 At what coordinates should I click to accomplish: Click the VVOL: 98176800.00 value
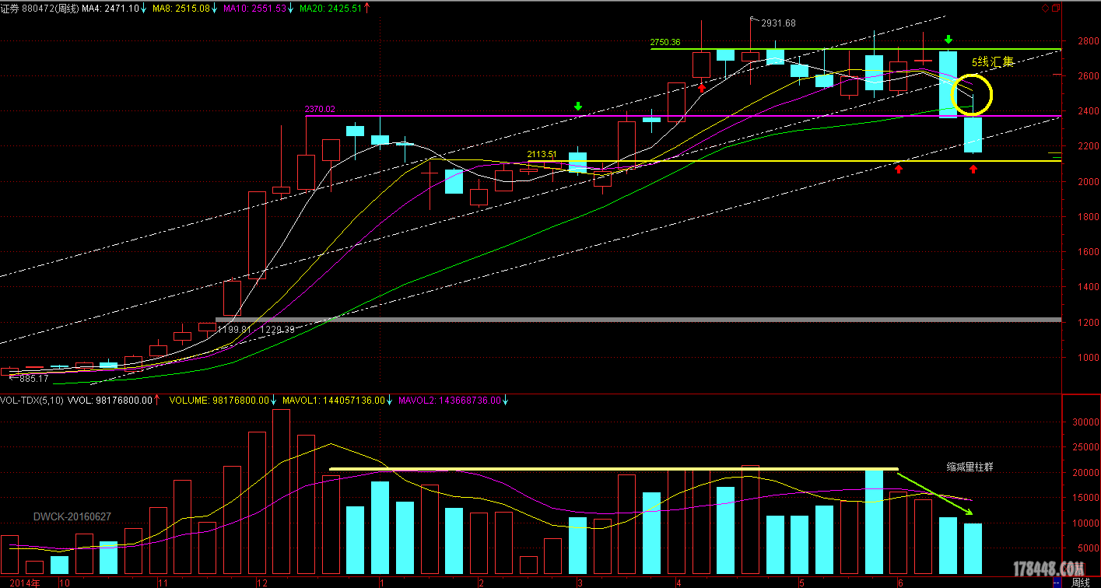tap(108, 401)
